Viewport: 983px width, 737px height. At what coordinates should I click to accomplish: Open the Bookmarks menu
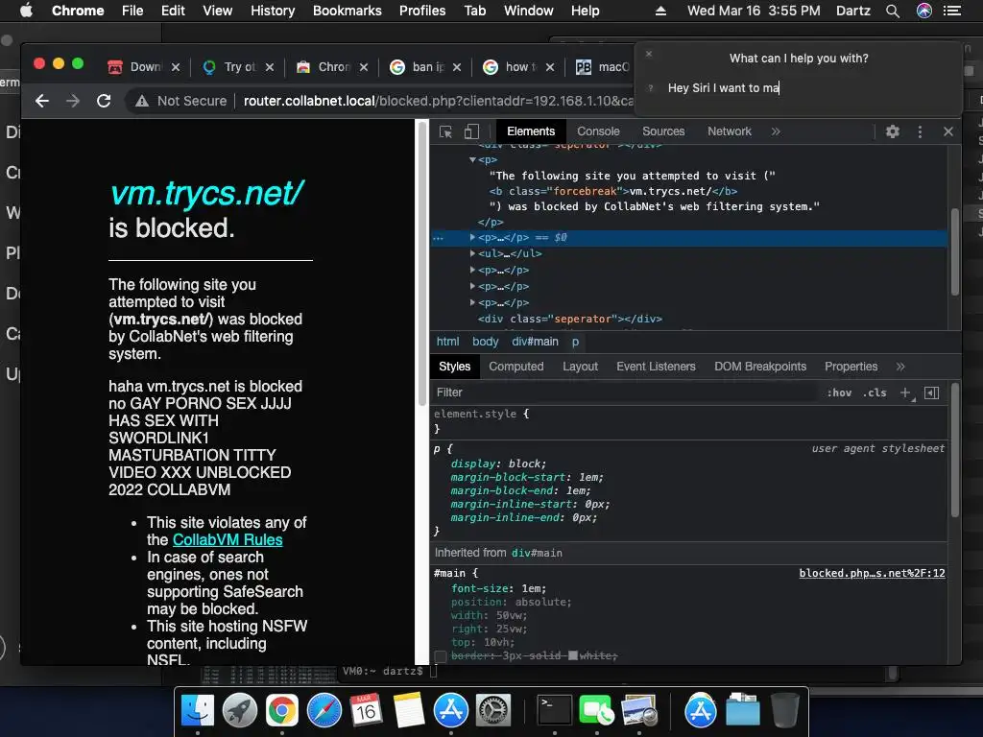pyautogui.click(x=348, y=11)
